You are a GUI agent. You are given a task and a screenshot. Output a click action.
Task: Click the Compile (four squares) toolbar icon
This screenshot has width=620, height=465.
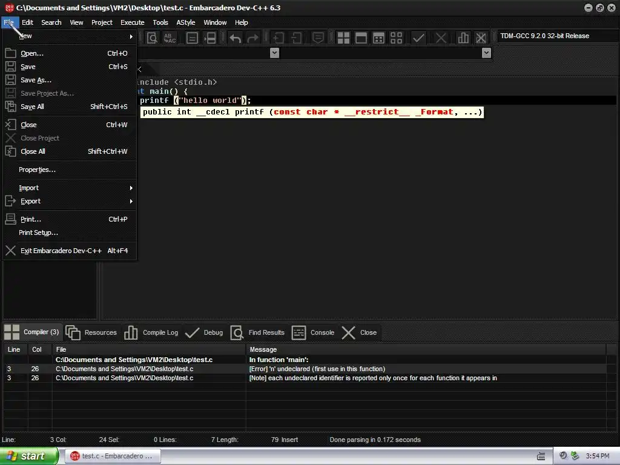pos(343,38)
